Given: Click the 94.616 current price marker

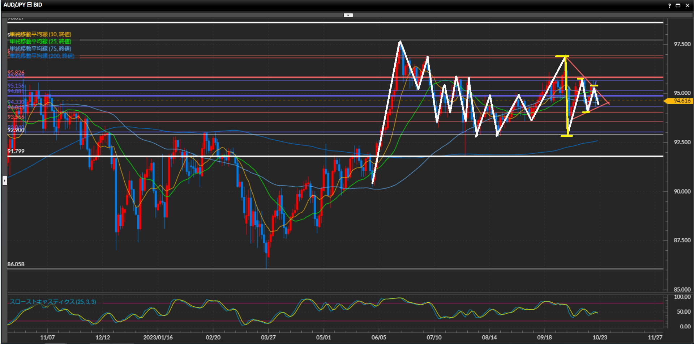Looking at the screenshot, I should point(681,101).
